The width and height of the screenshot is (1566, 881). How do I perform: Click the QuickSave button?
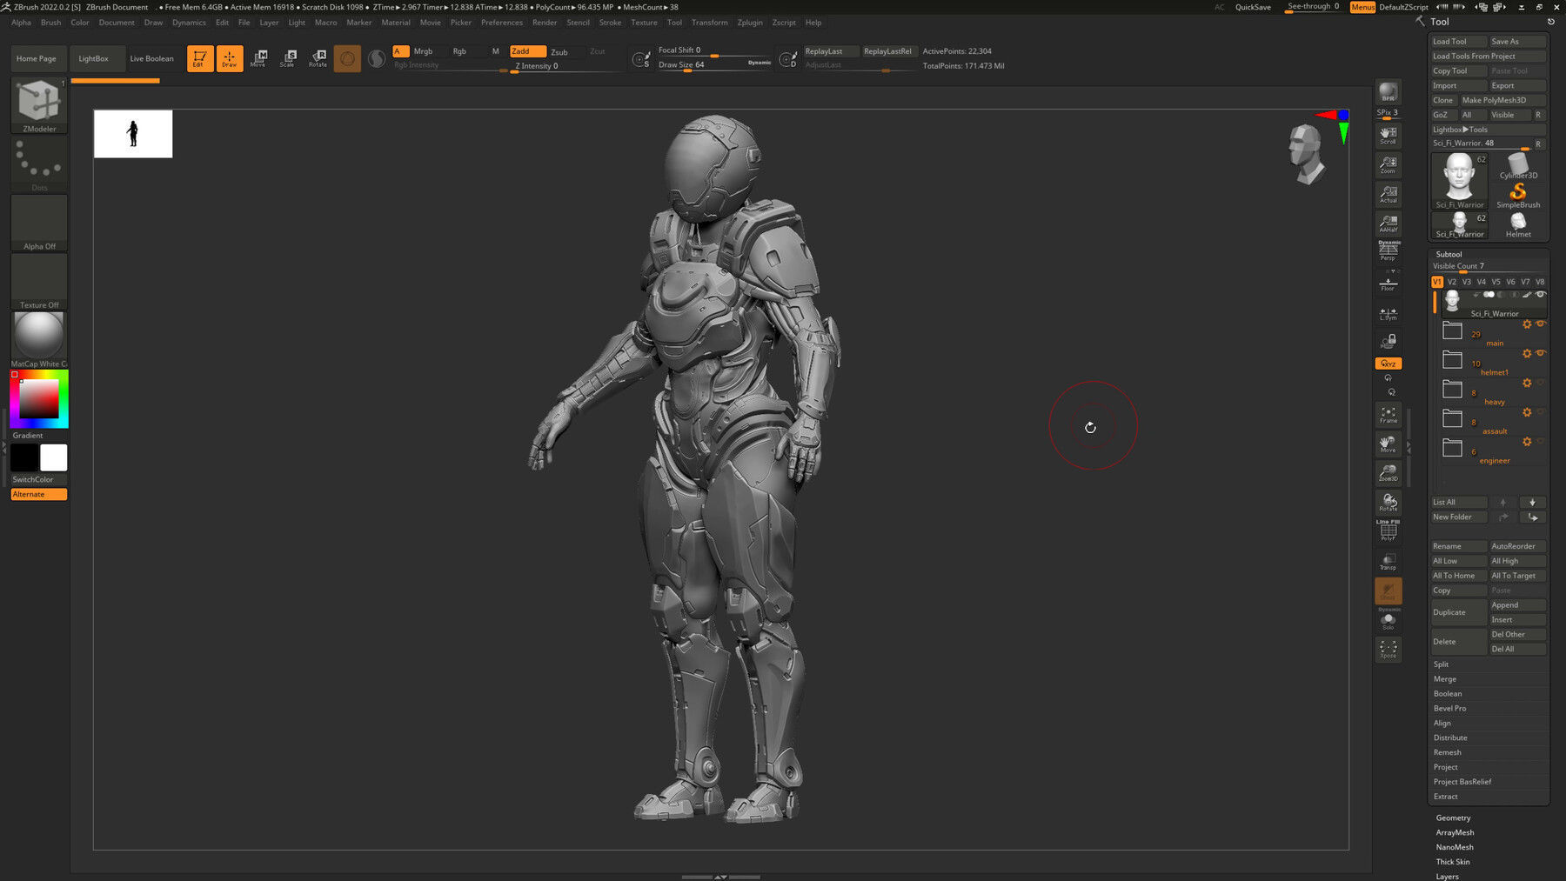(x=1253, y=7)
